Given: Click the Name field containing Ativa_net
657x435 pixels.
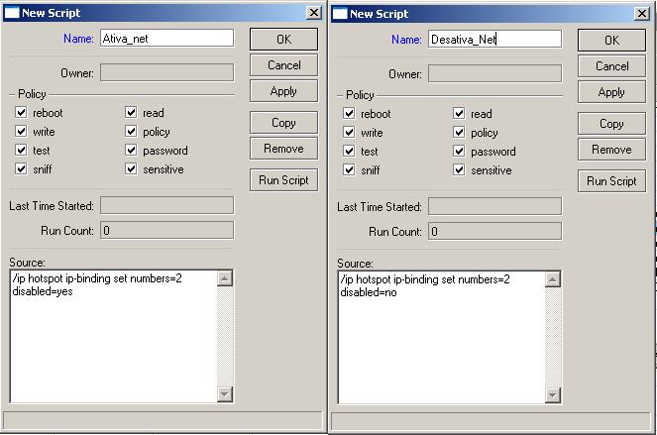Looking at the screenshot, I should click(x=165, y=38).
